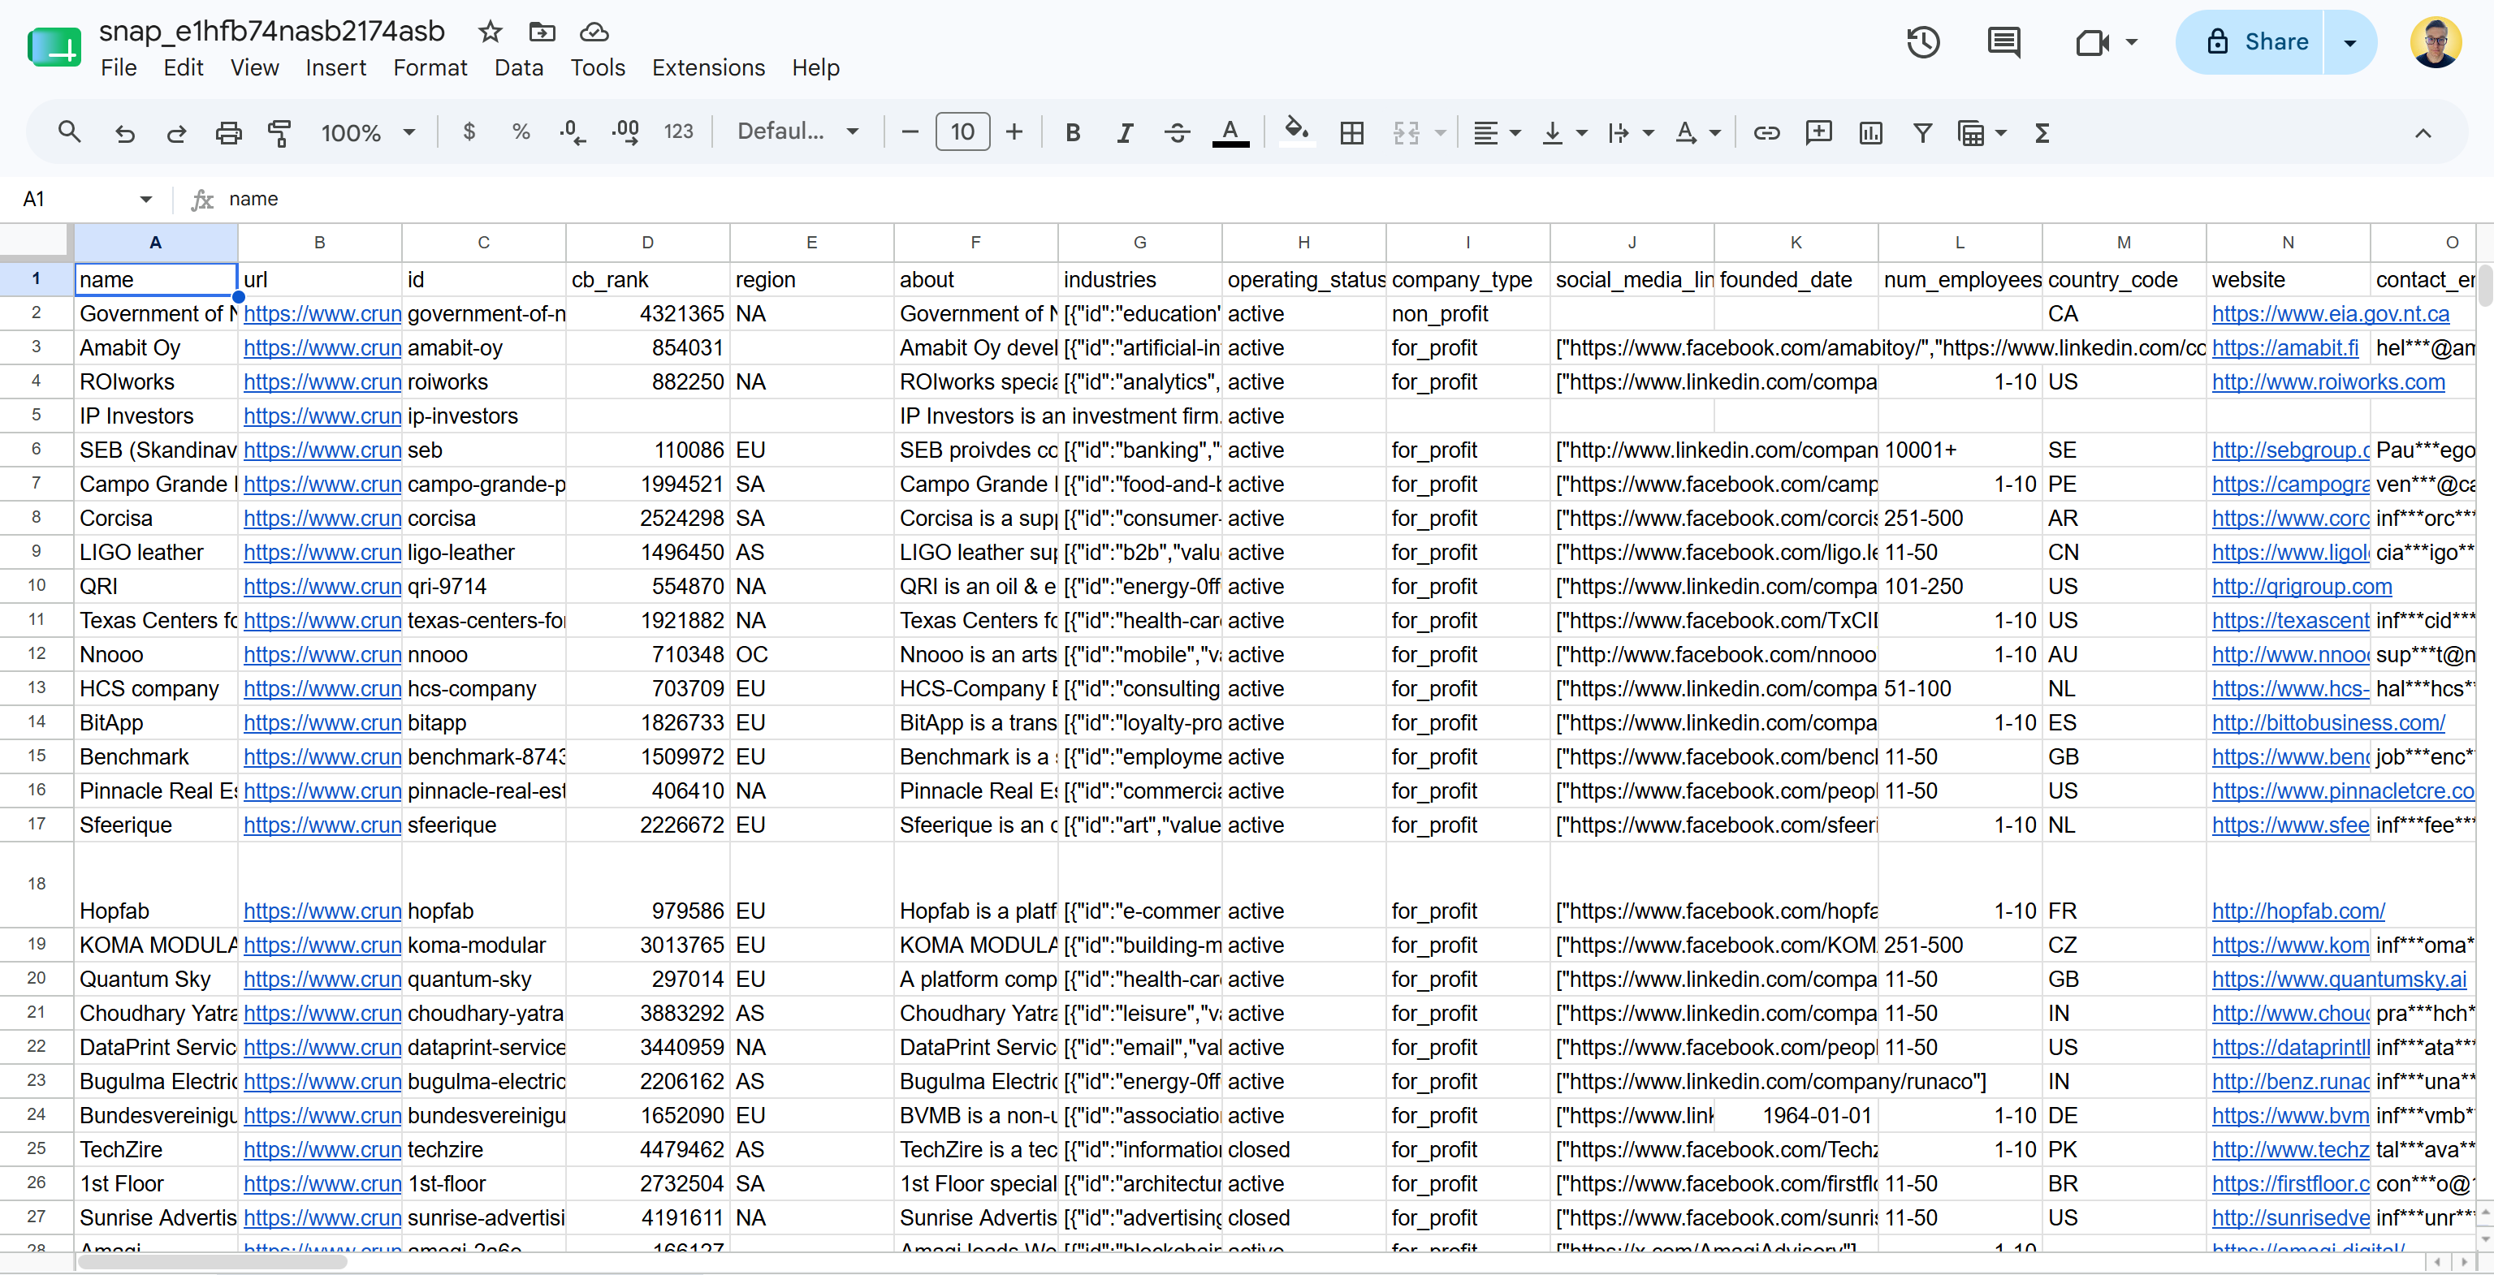2494x1275 pixels.
Task: Open text rotation dropdown
Action: 1697,132
